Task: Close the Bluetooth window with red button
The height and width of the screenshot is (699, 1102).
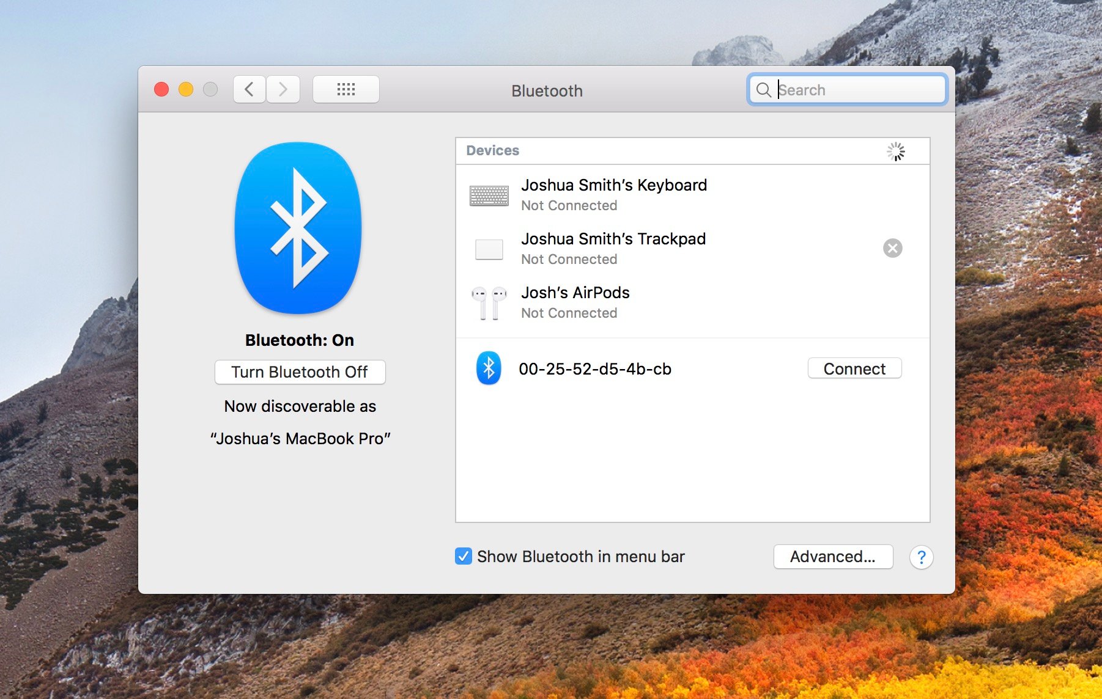Action: (161, 90)
